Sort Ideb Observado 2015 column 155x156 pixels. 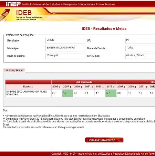pyautogui.click(x=114, y=87)
